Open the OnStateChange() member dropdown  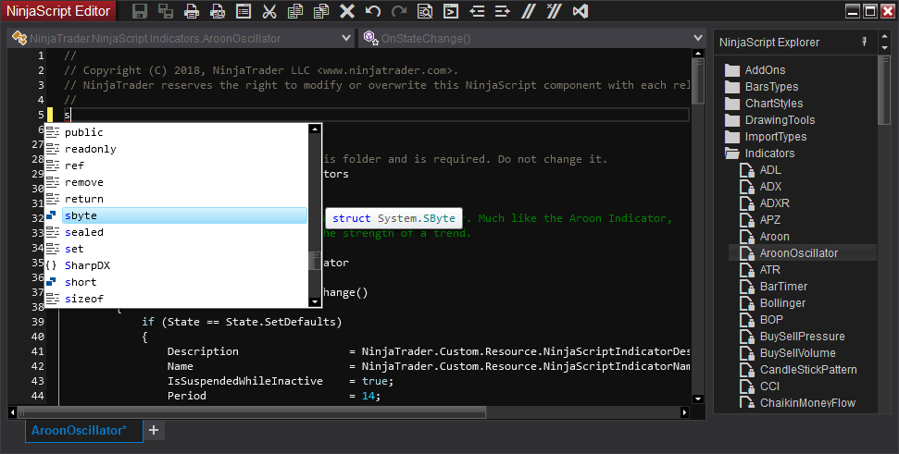pos(698,38)
